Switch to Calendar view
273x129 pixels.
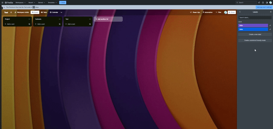(54, 12)
